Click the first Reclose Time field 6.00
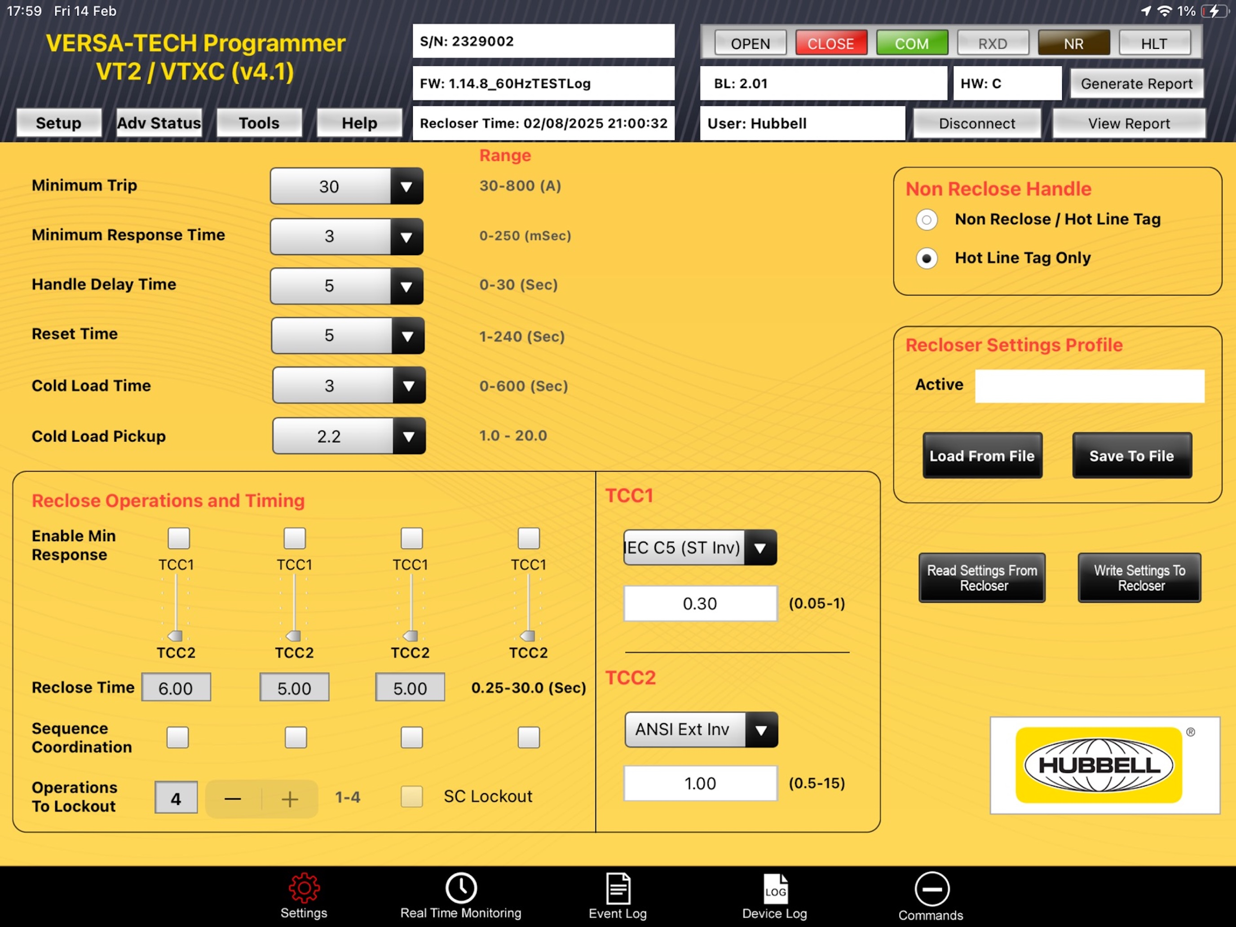The image size is (1236, 927). pos(176,687)
